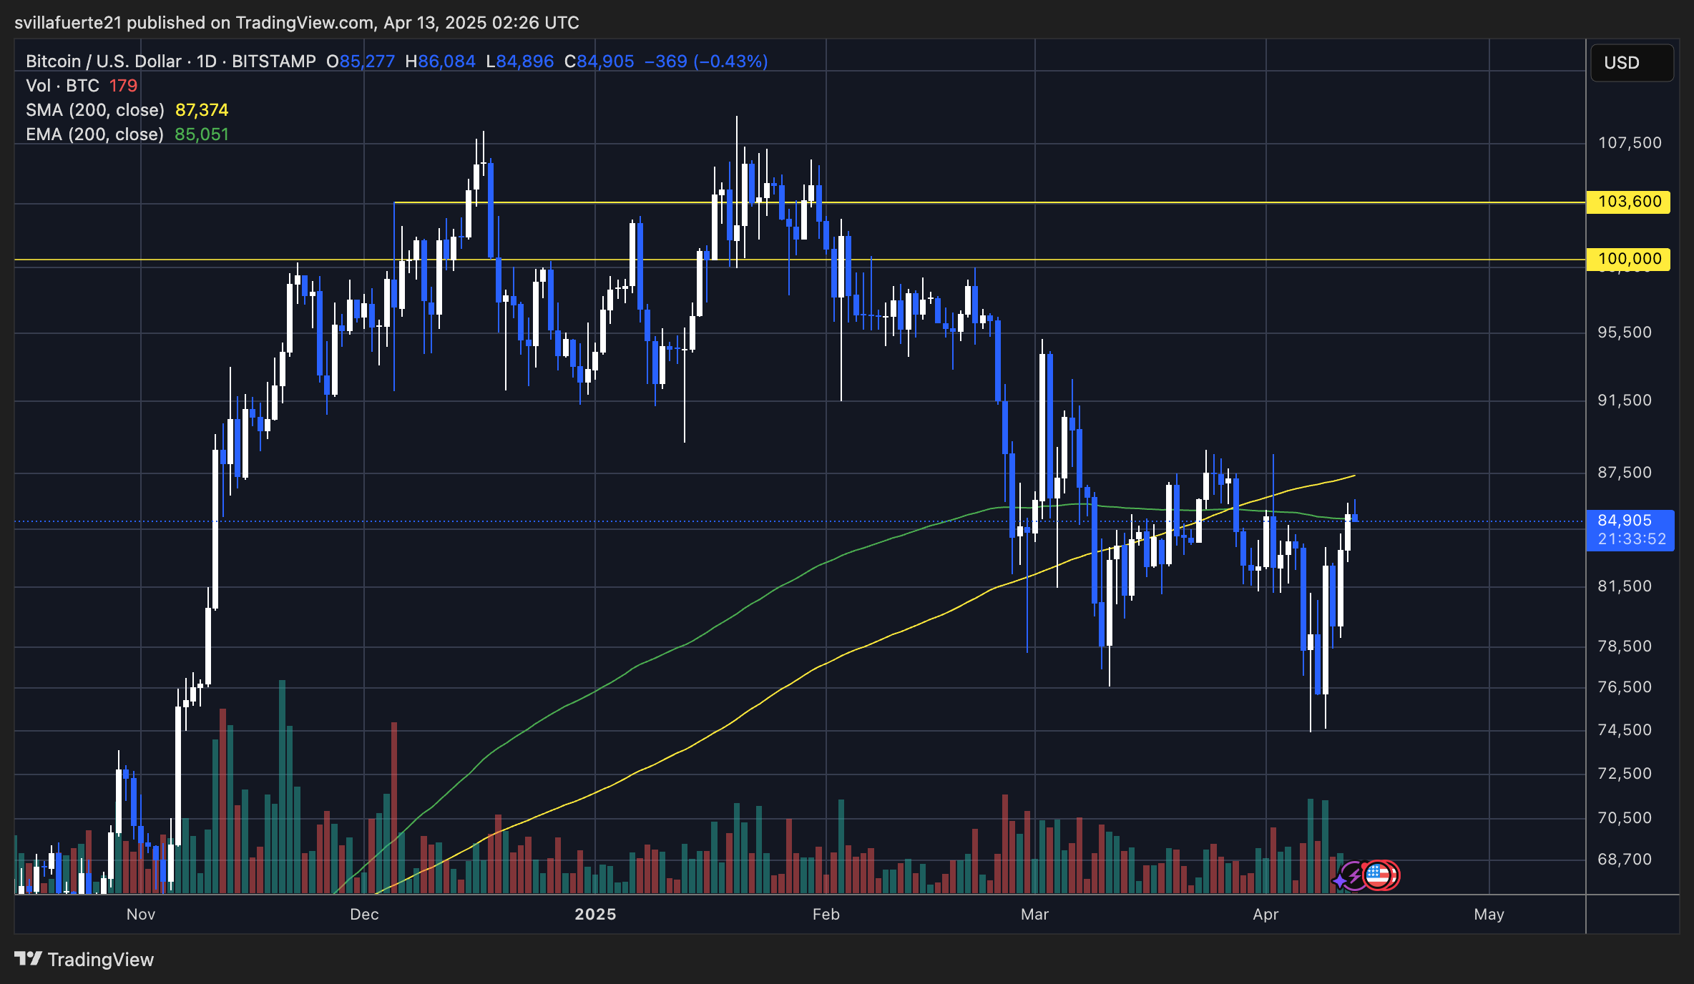
Task: Click the TradingView logo in the bottom corner
Action: point(29,959)
